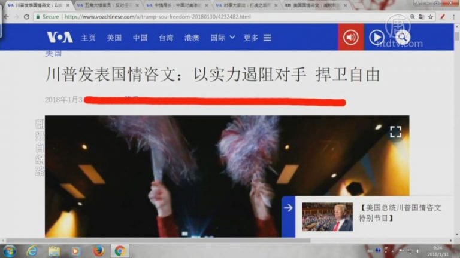The width and height of the screenshot is (460, 258).
Task: Open File Explorer folder on the taskbar
Action: [x=54, y=251]
